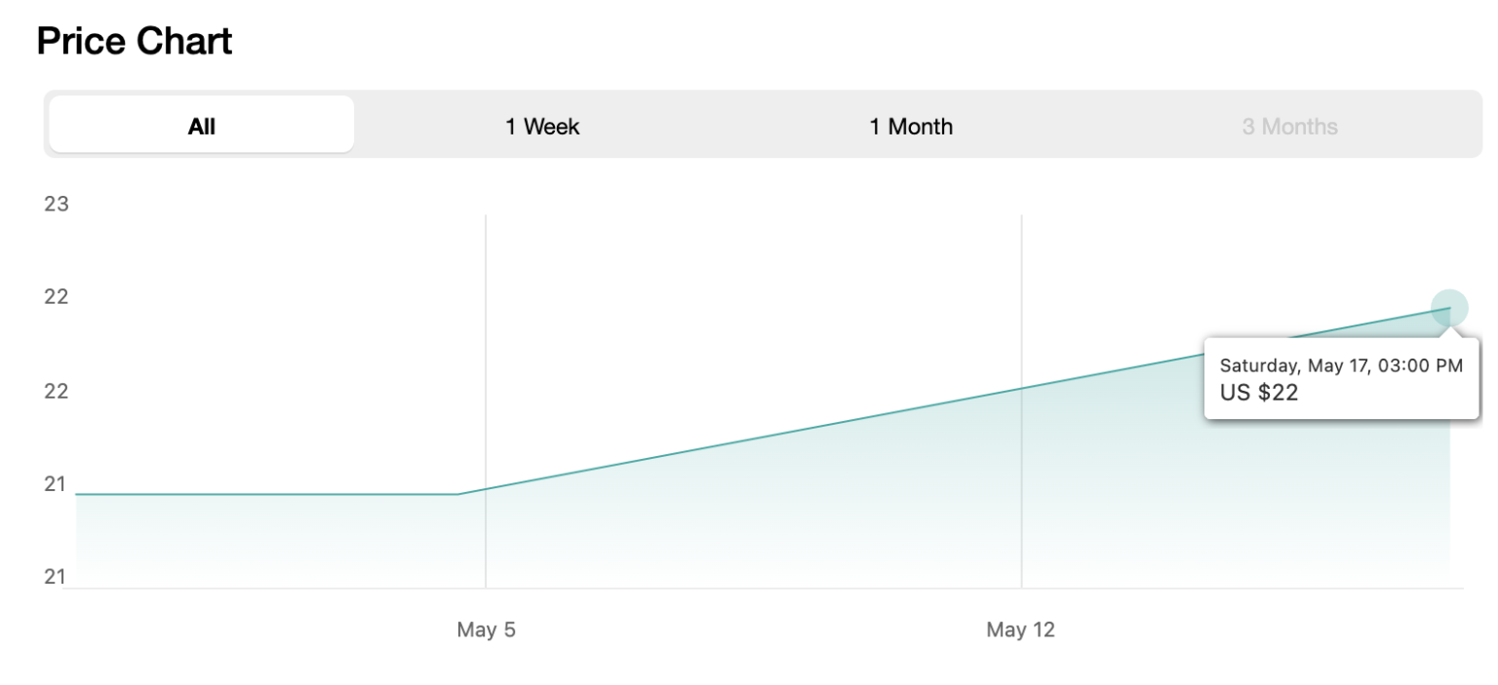Viewport: 1498px width, 685px height.
Task: Click the small pointer arrow atop the tooltip
Action: pos(1452,331)
